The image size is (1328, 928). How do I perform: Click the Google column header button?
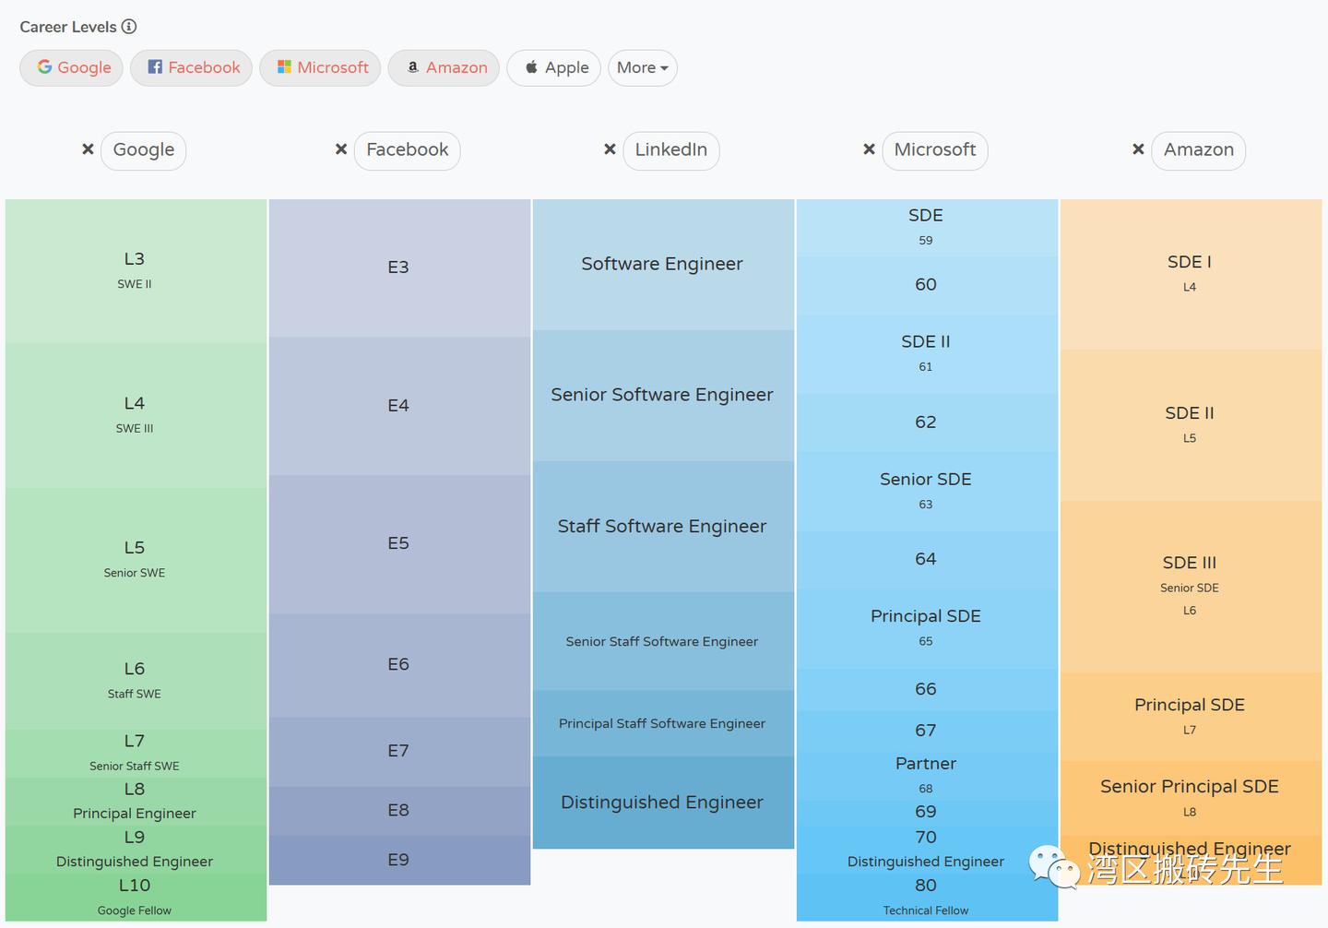click(x=144, y=150)
